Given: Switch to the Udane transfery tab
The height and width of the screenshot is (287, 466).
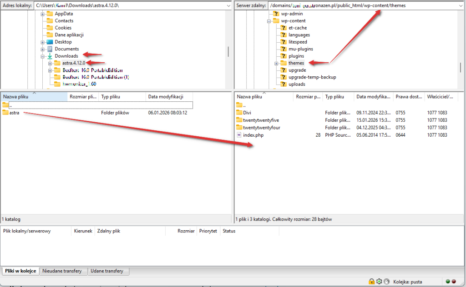Looking at the screenshot, I should click(x=108, y=271).
